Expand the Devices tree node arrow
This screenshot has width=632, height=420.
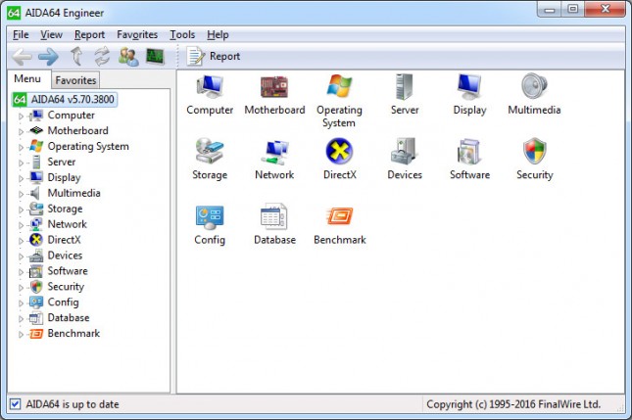tap(21, 257)
